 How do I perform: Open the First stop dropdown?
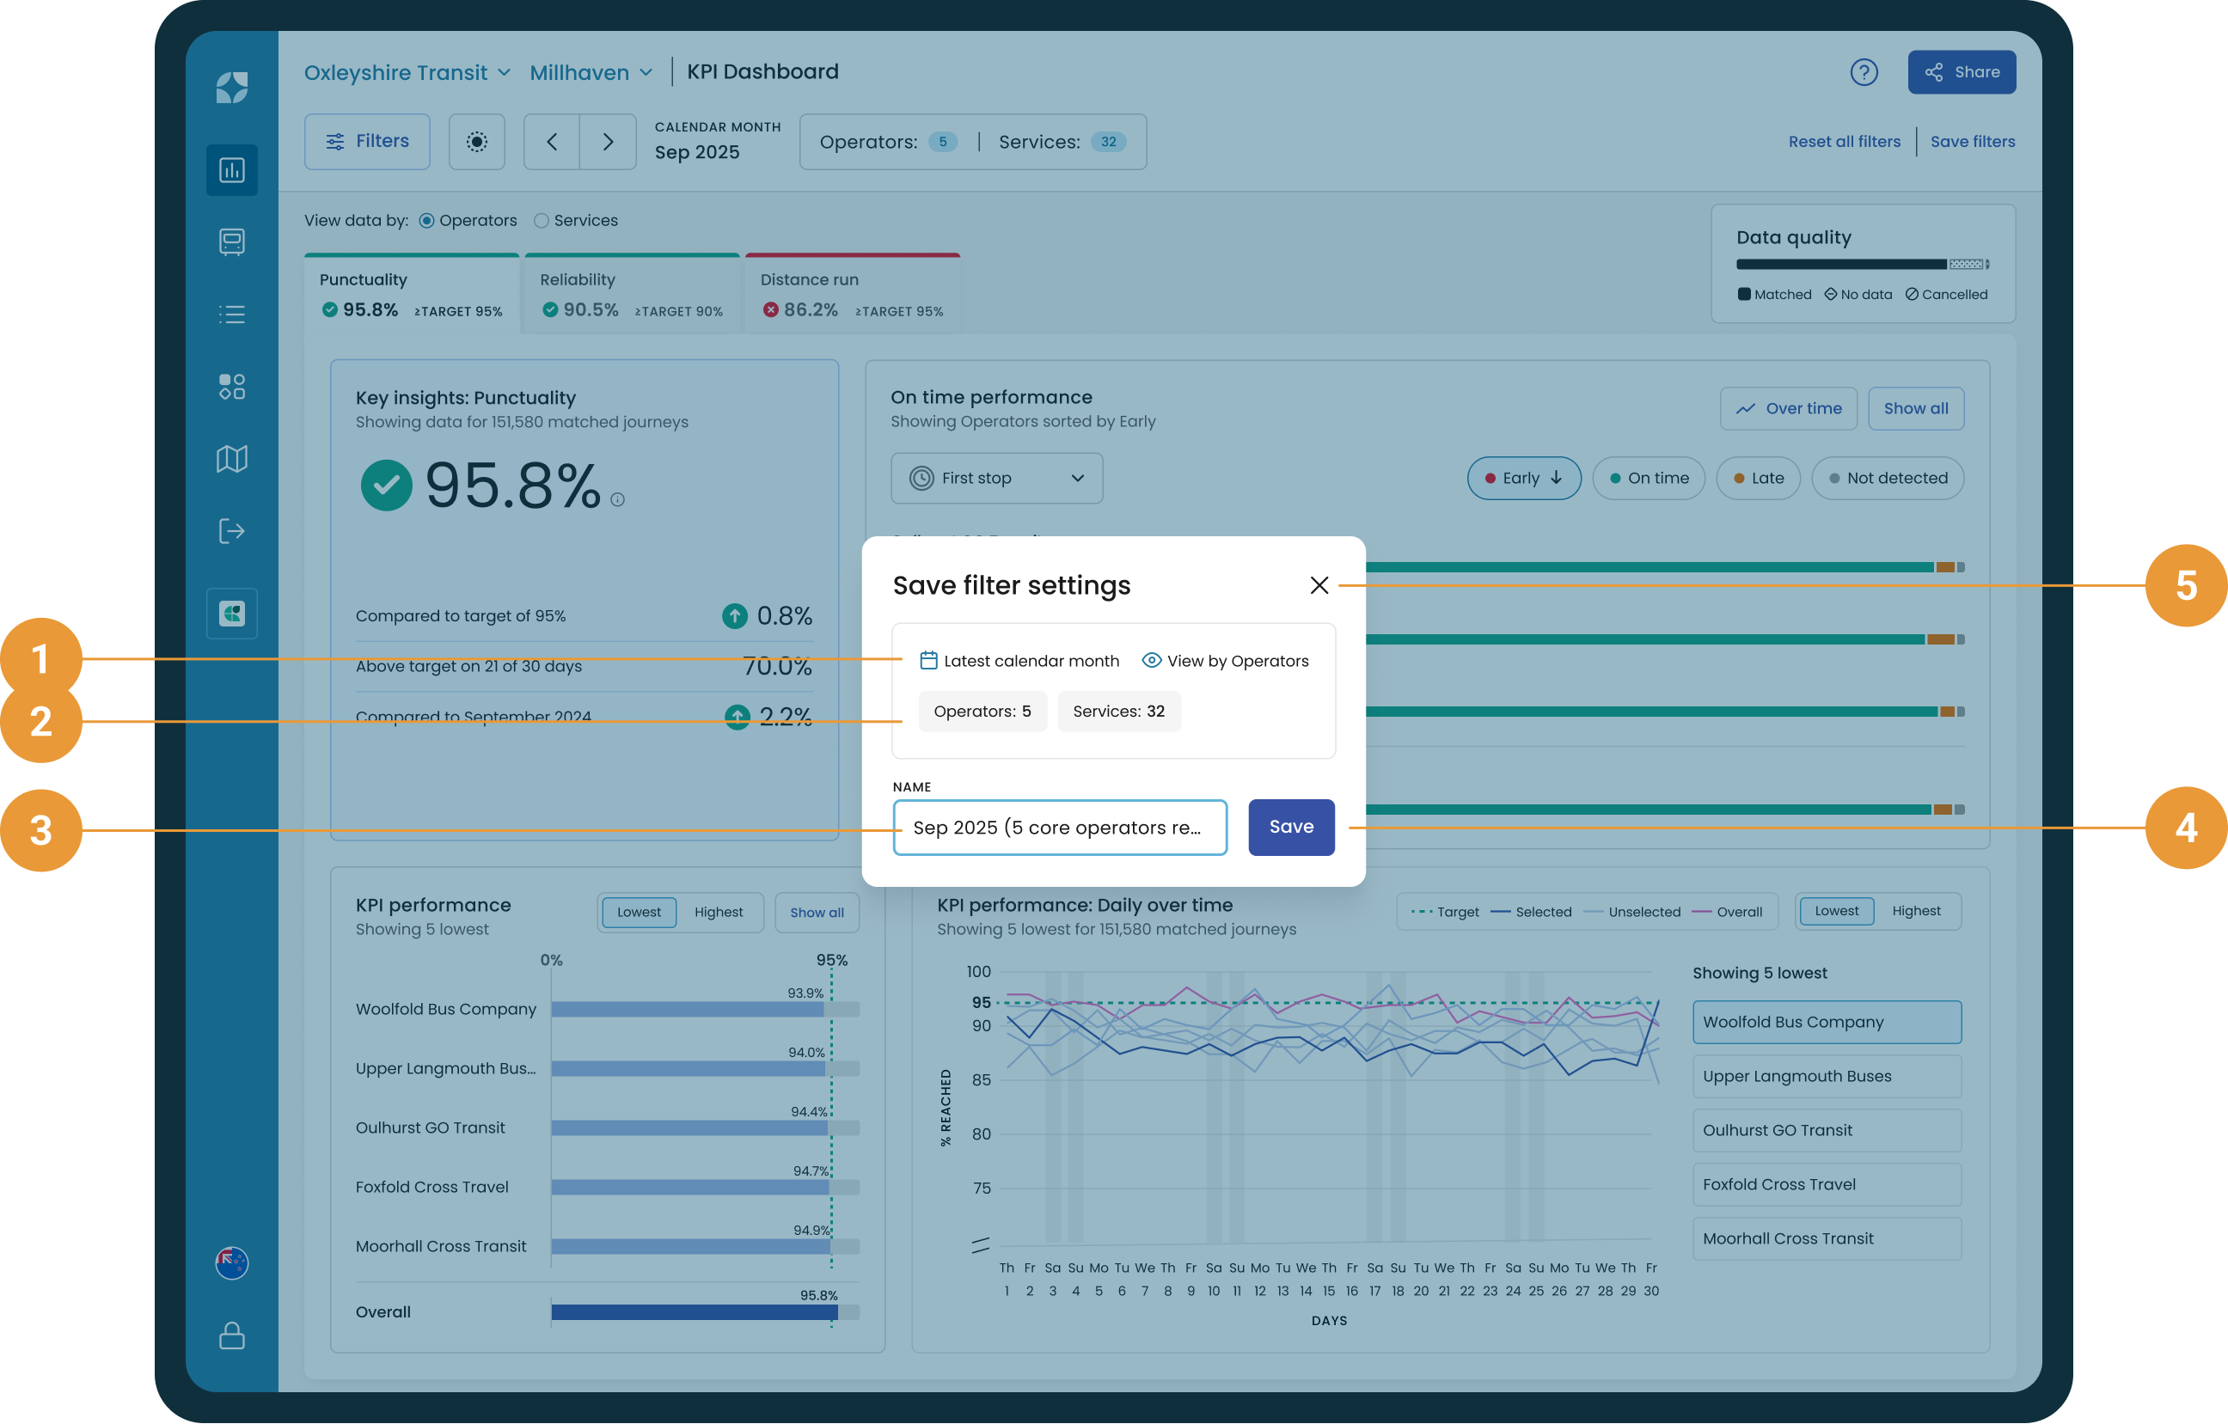click(996, 479)
